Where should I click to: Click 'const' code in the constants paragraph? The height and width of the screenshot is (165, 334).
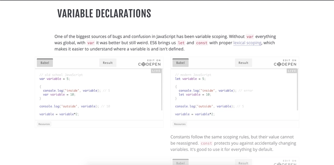pyautogui.click(x=206, y=143)
